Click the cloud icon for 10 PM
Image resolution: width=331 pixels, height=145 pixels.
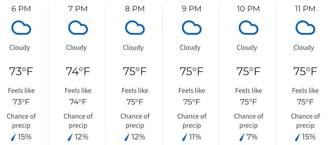click(248, 27)
